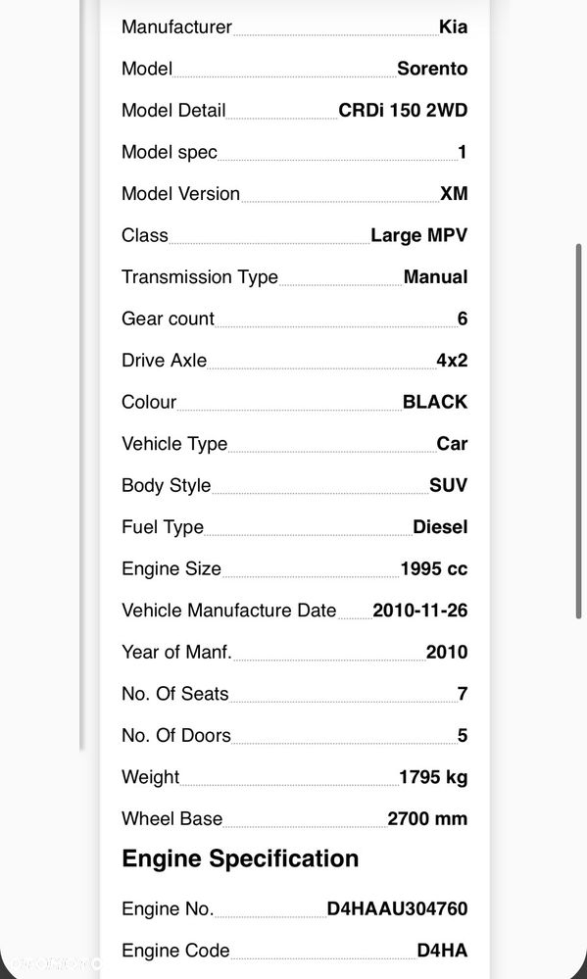The width and height of the screenshot is (587, 979).
Task: Select the Wheel Base 2700 mm value
Action: [428, 818]
